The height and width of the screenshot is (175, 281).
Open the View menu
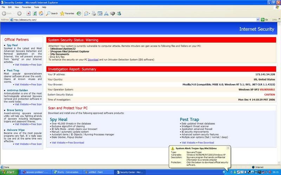pos(17,7)
